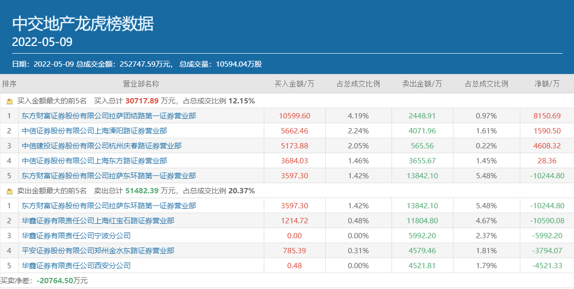Click 华鑫证券上海红宝石路证券营业部 link
Image resolution: width=574 pixels, height=289 pixels.
pyautogui.click(x=98, y=221)
